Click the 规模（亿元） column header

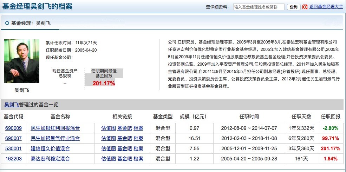194,117
